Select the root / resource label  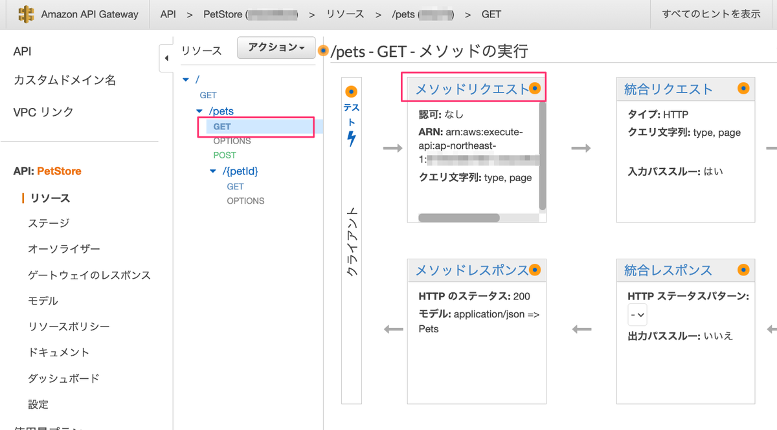pyautogui.click(x=197, y=79)
